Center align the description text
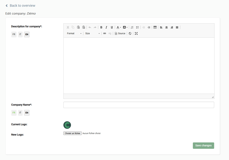 166,28
